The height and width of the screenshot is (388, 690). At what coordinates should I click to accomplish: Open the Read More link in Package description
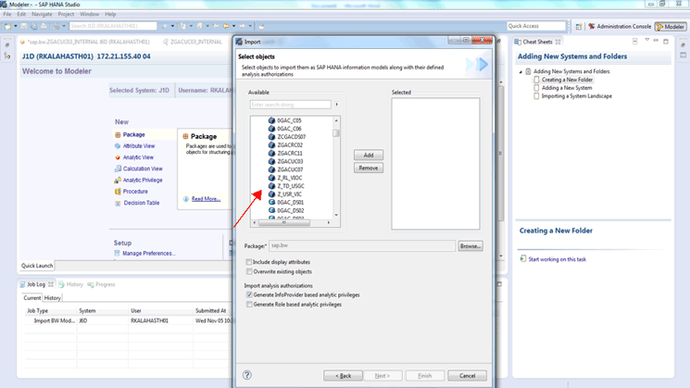tap(206, 199)
